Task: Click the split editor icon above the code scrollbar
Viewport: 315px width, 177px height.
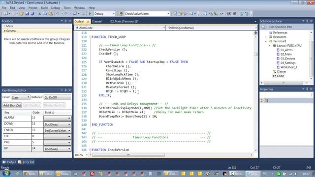Action: pyautogui.click(x=255, y=33)
